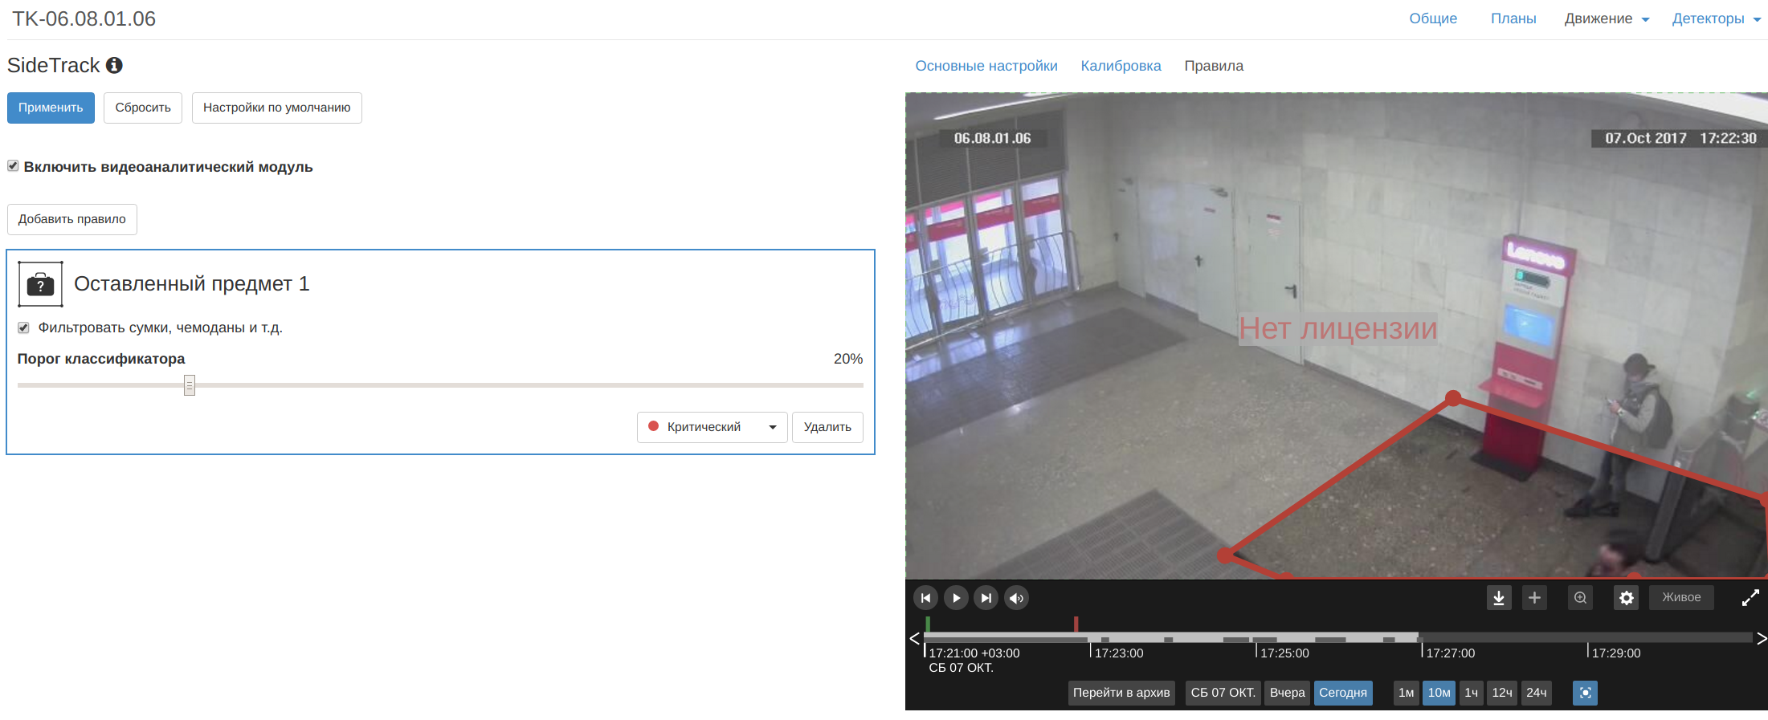Expand the Детекторы menu
1768x720 pixels.
tap(1716, 18)
